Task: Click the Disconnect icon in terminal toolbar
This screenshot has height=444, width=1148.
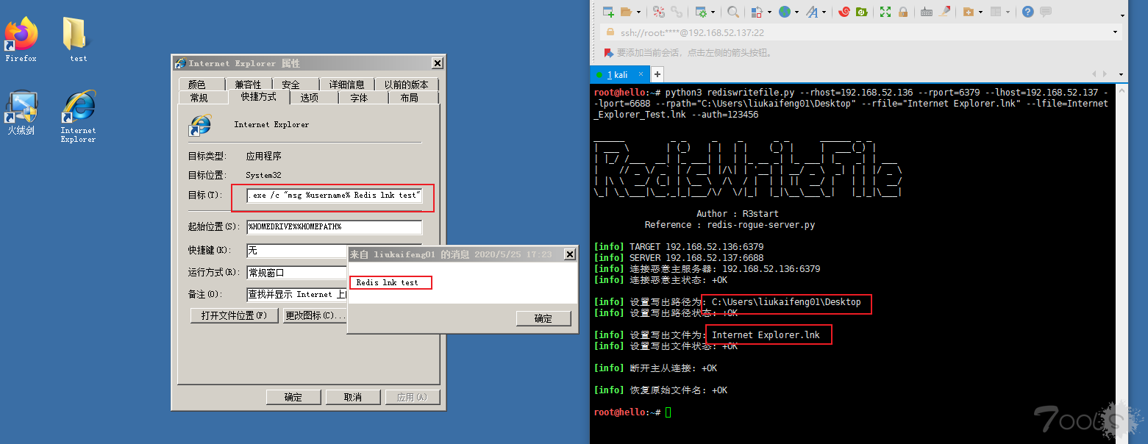Action: pos(658,12)
